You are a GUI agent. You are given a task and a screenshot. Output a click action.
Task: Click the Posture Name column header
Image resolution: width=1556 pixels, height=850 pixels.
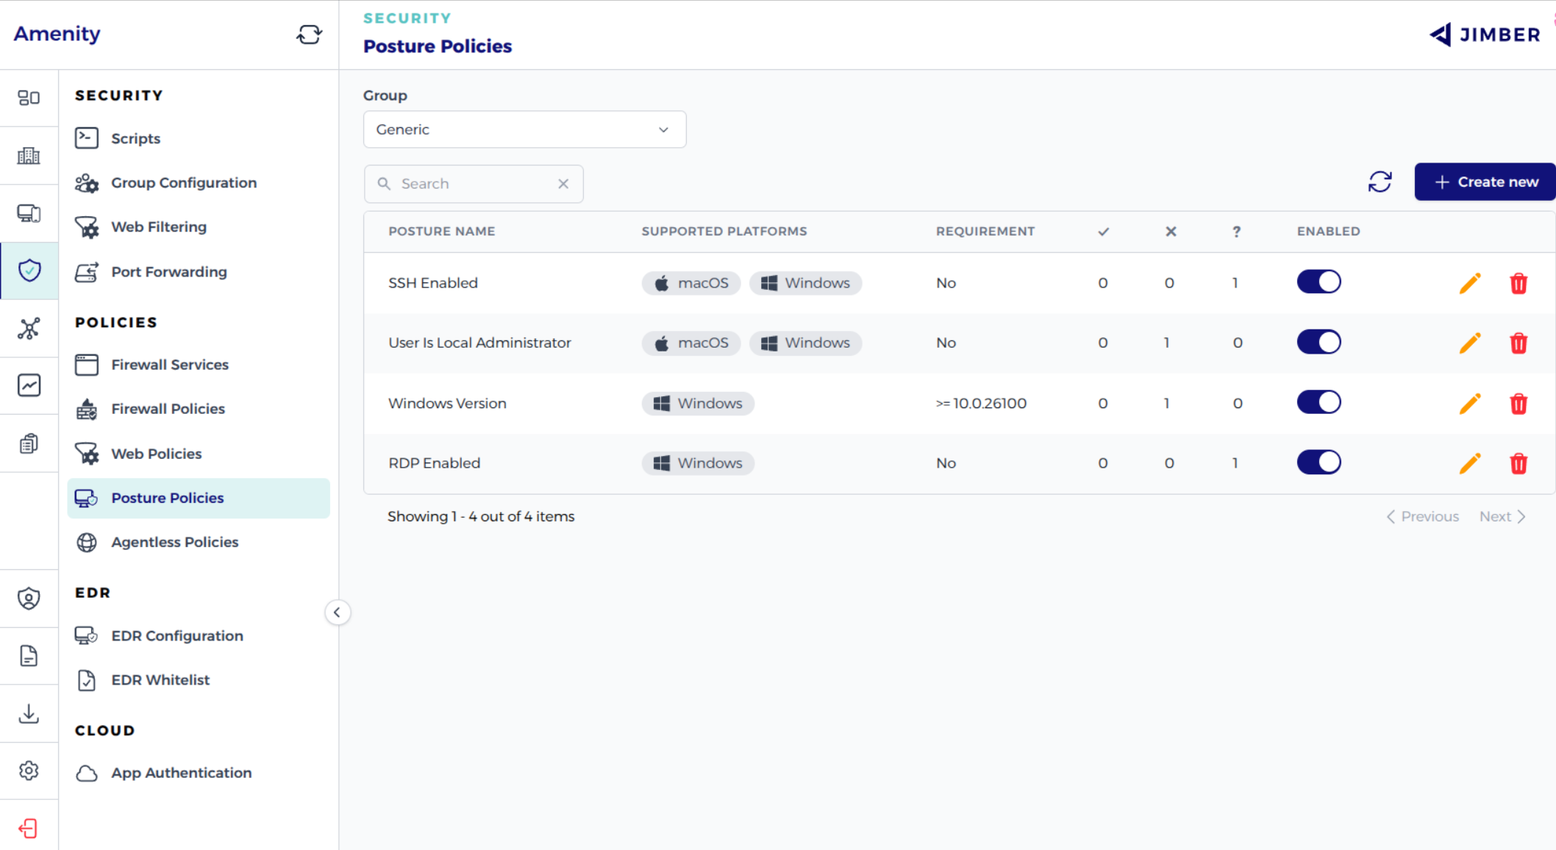(x=441, y=231)
